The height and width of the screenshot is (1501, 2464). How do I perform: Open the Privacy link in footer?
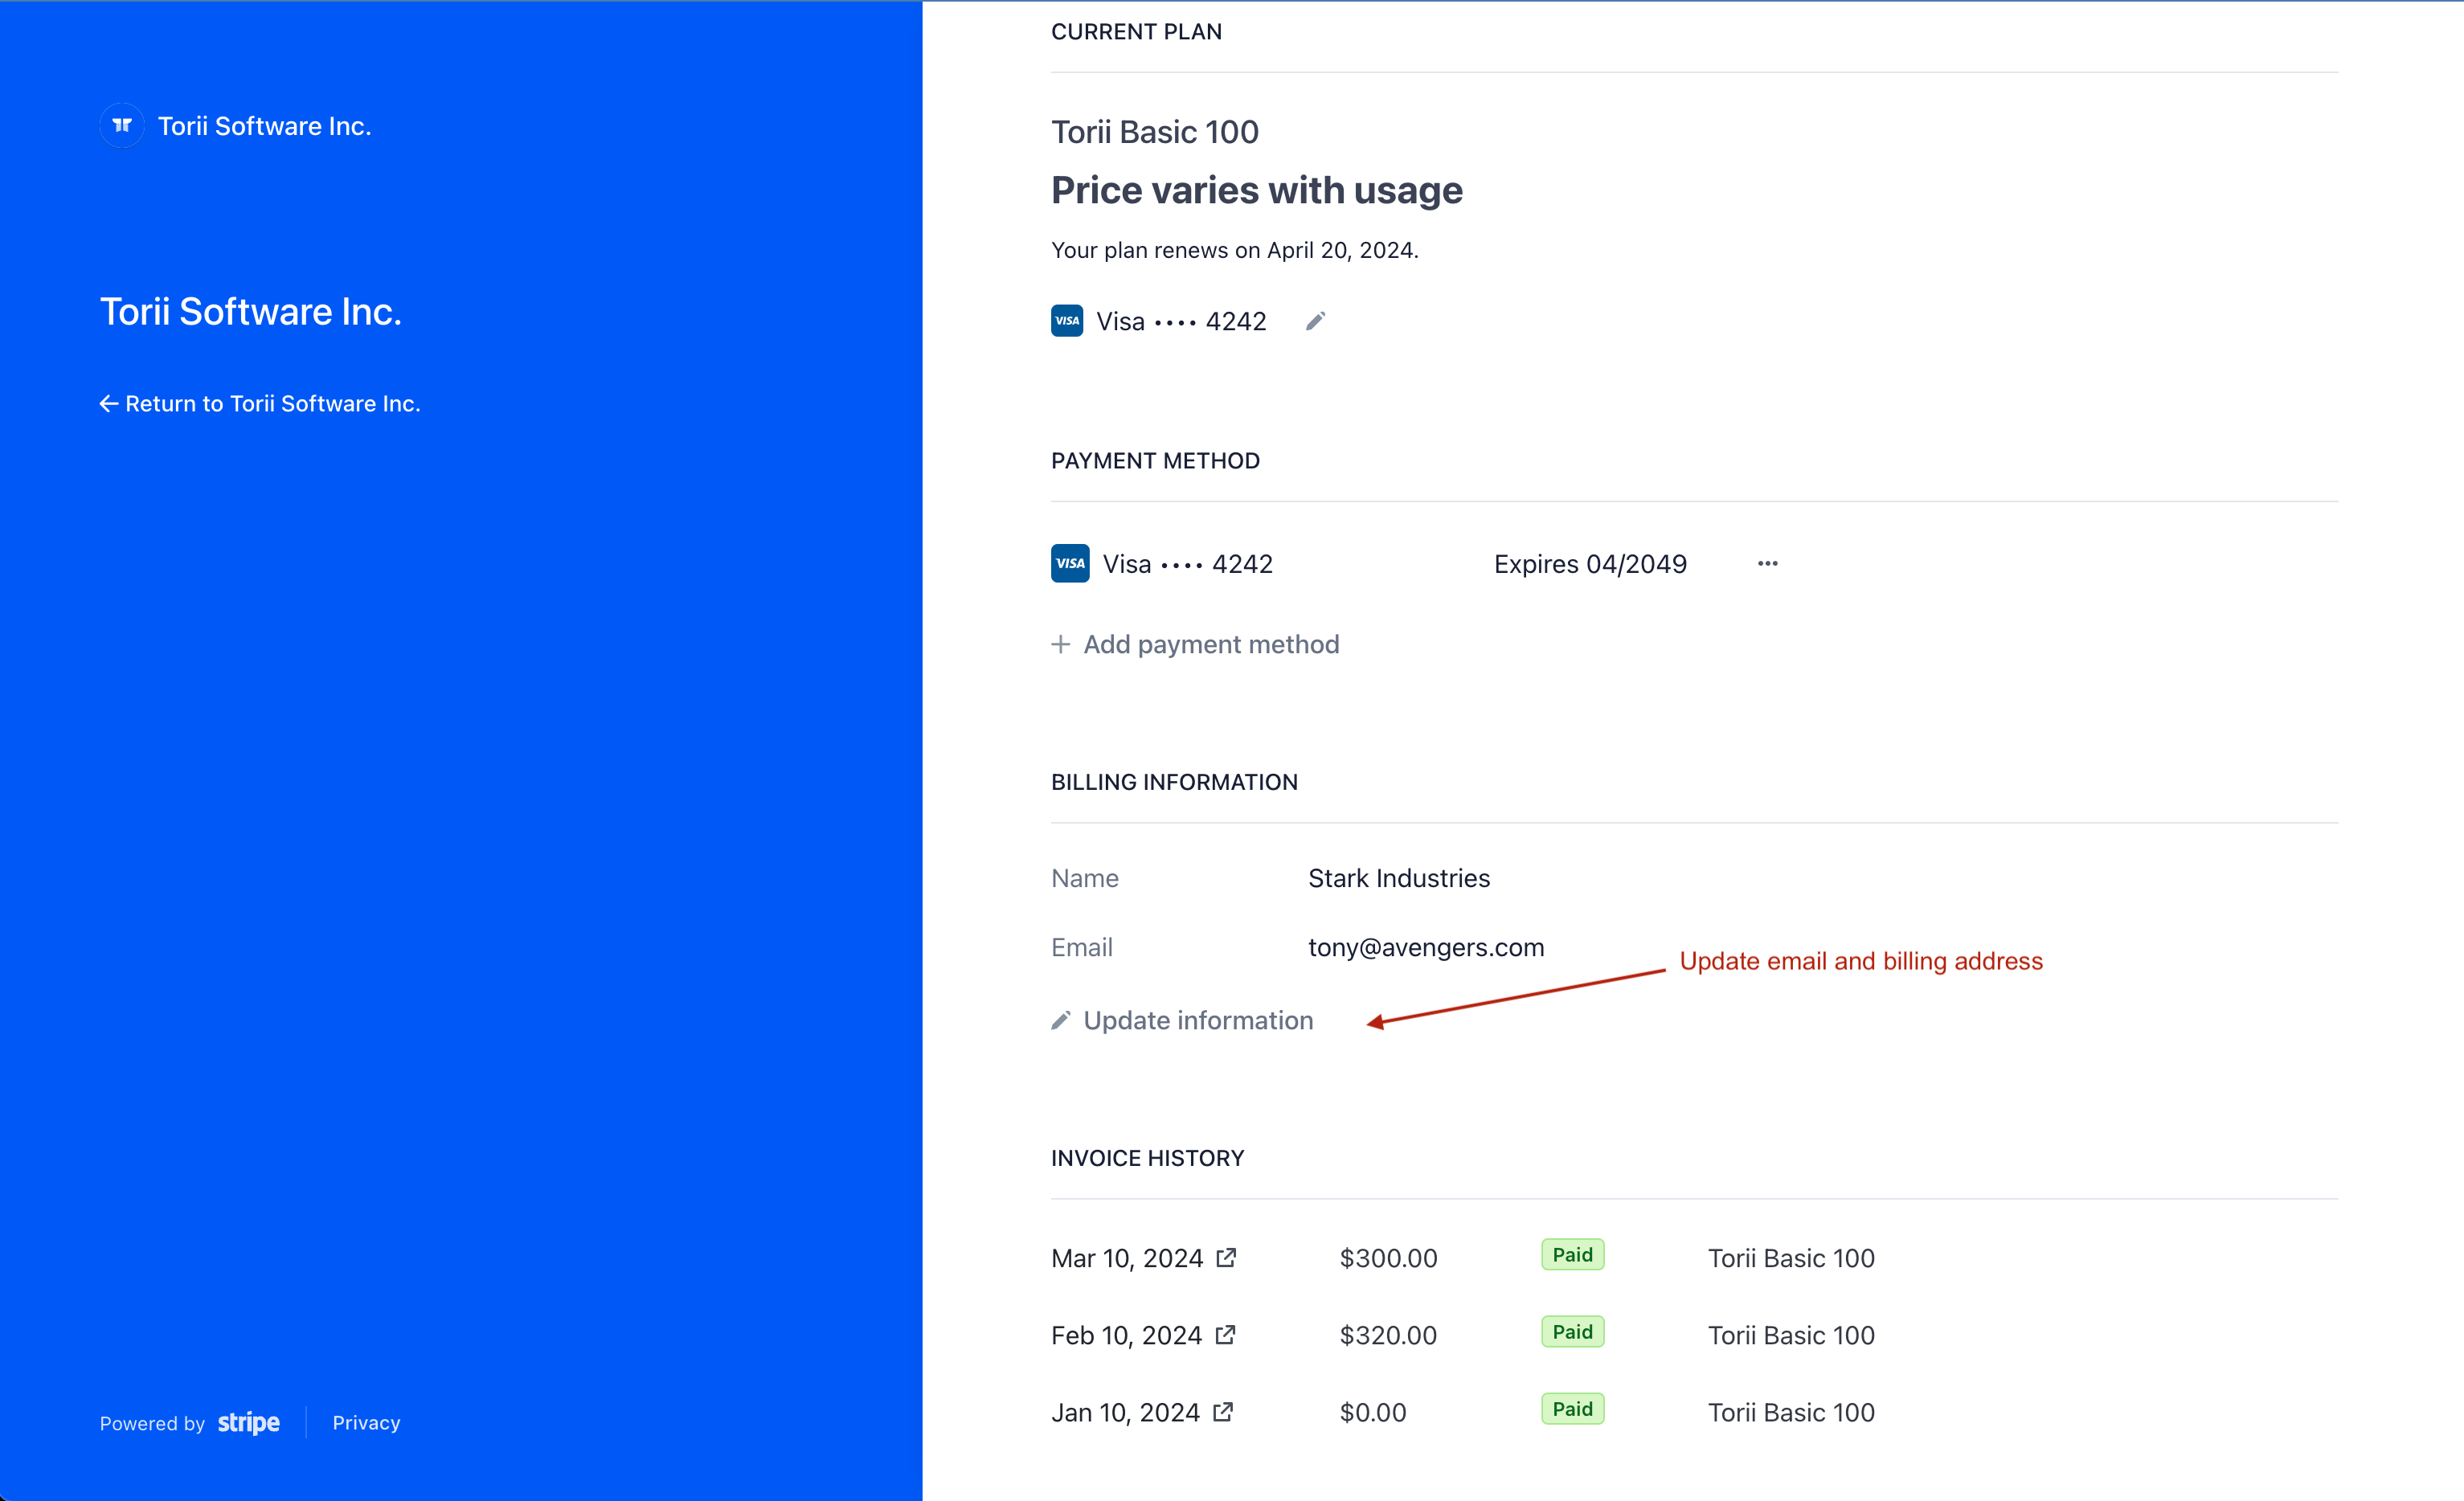(x=366, y=1423)
